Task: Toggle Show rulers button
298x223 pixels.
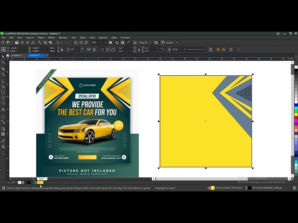Action: 117,42
